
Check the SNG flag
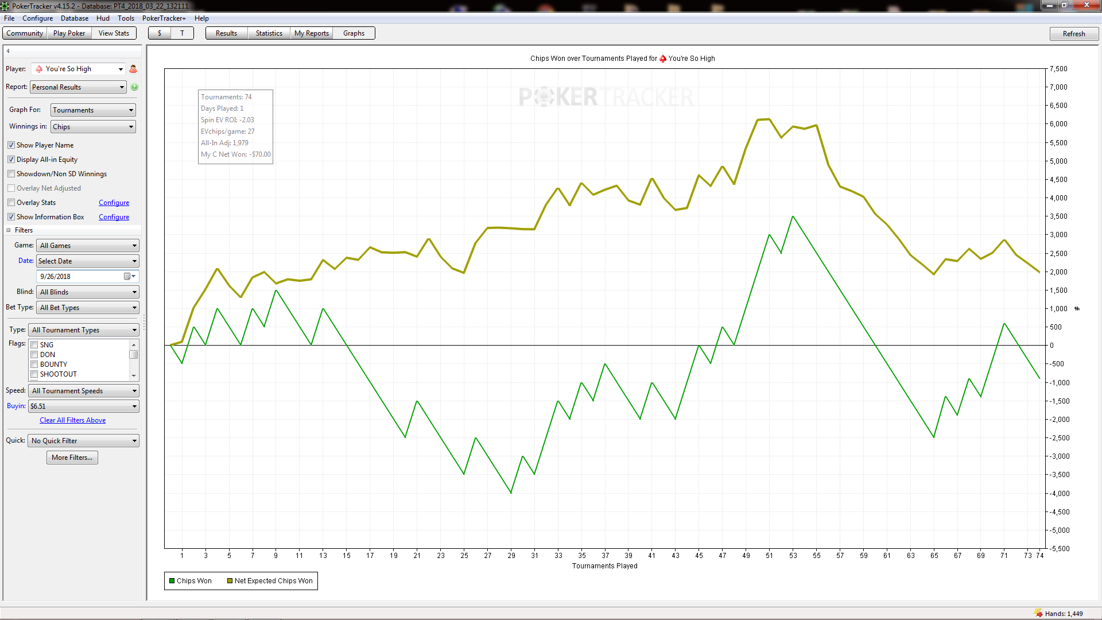pyautogui.click(x=34, y=345)
